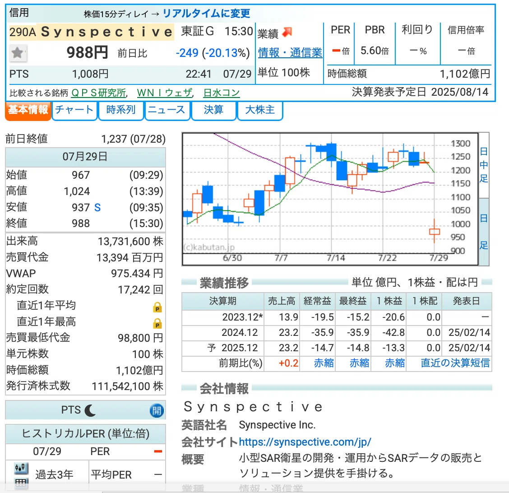This screenshot has width=509, height=493.
Task: Switch to the 時系列 tab
Action: [121, 111]
